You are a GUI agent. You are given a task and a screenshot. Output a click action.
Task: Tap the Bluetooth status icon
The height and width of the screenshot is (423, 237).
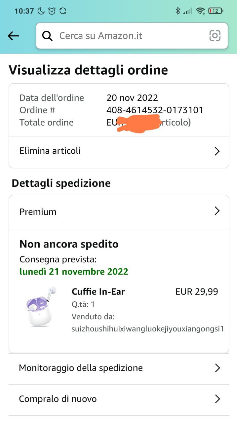[x=178, y=11]
